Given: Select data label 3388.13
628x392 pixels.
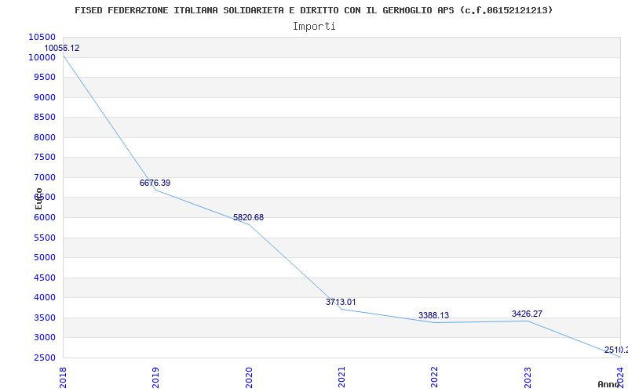Looking at the screenshot, I should click(x=434, y=315).
